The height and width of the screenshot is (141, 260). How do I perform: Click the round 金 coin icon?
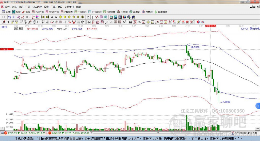coord(148,22)
